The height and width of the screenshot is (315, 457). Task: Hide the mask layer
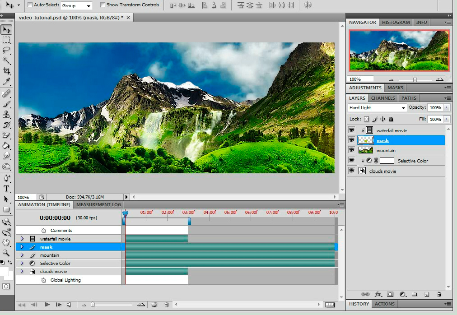click(351, 140)
